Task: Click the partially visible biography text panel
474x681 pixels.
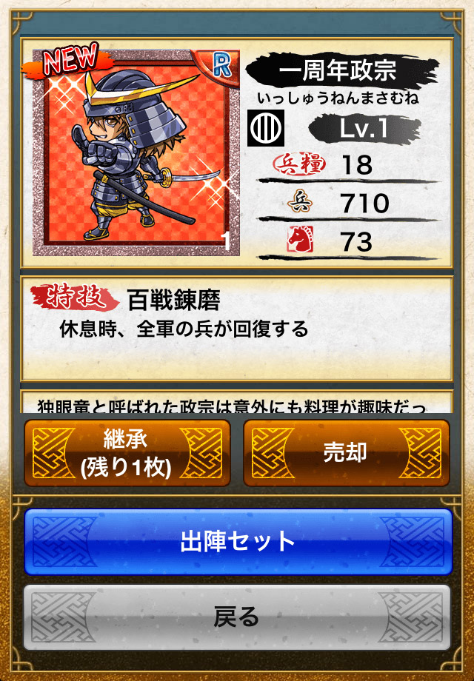Action: coord(237,402)
